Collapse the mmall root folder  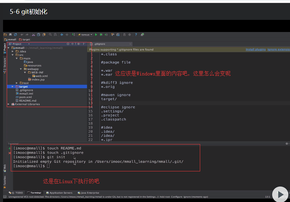pos(8,48)
